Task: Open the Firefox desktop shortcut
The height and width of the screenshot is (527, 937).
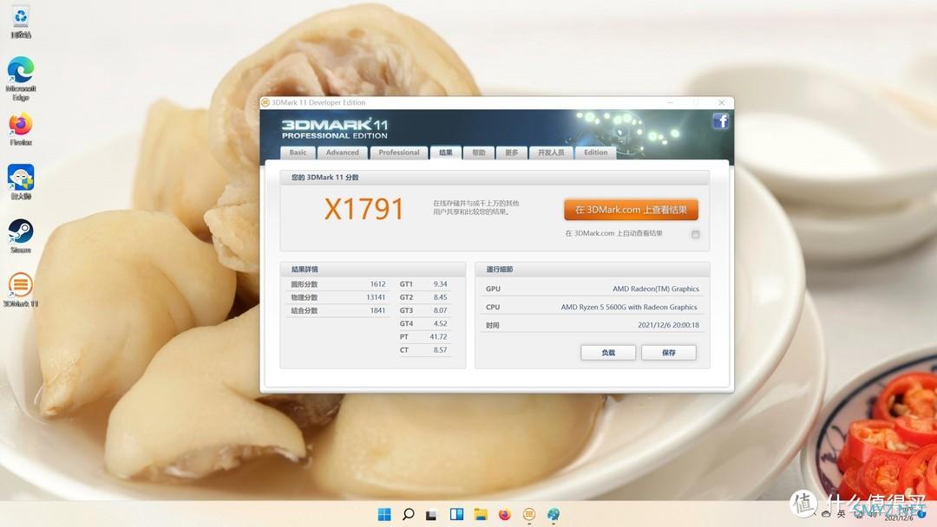Action: click(x=21, y=129)
